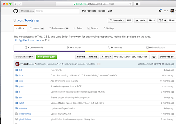Open the plus create-new menu
Screen dimensions: 176x124
click(x=166, y=11)
